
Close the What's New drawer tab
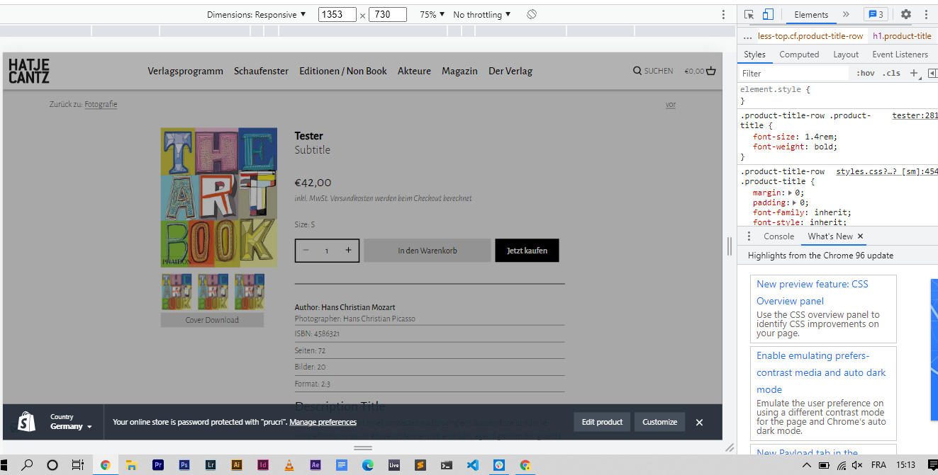pos(861,236)
